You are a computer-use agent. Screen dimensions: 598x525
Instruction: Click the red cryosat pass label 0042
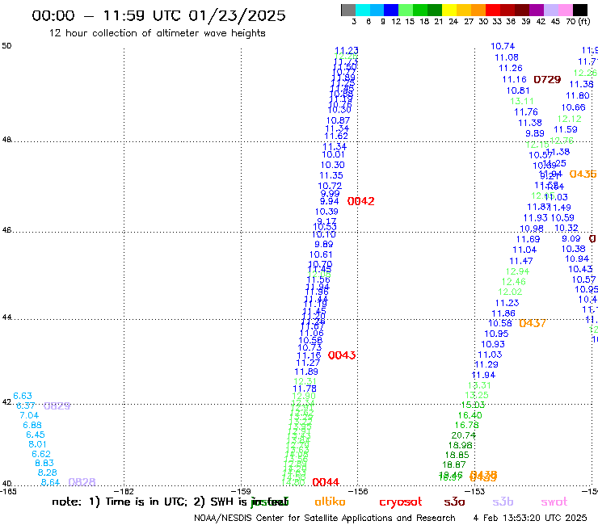tap(360, 201)
